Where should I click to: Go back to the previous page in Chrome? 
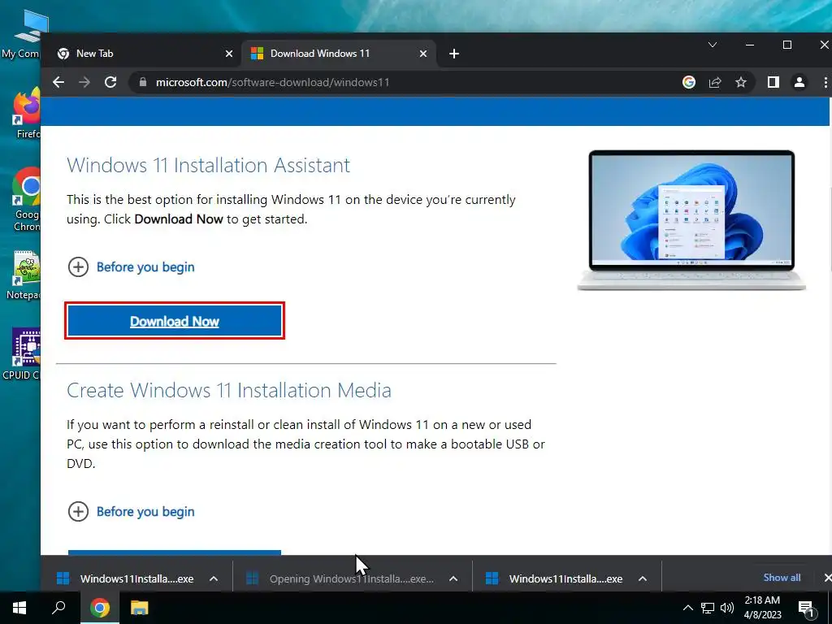point(58,82)
